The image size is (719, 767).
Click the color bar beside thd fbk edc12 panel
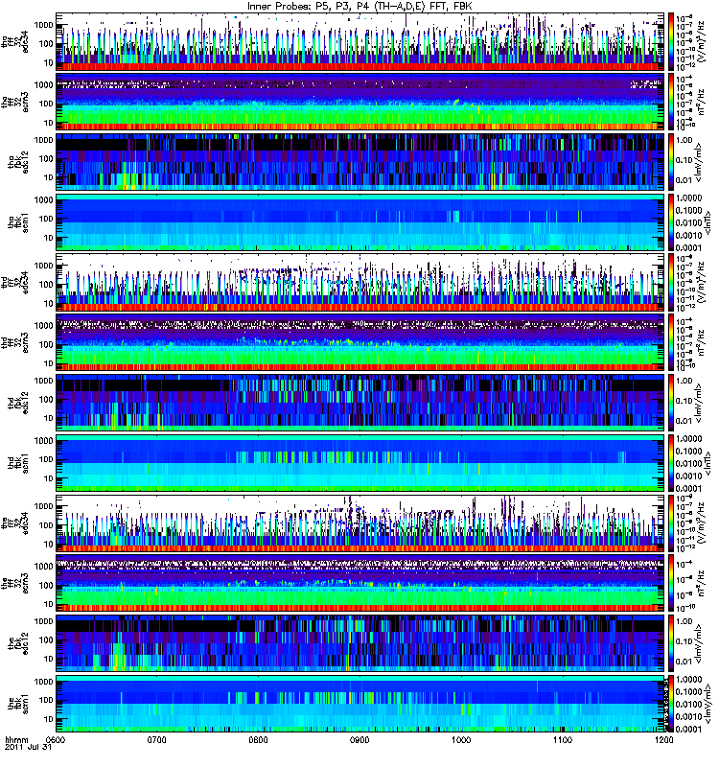[x=671, y=403]
